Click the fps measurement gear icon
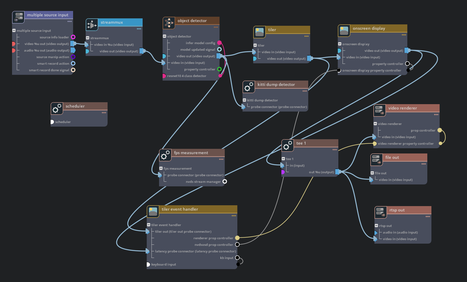The height and width of the screenshot is (282, 467). [x=165, y=155]
